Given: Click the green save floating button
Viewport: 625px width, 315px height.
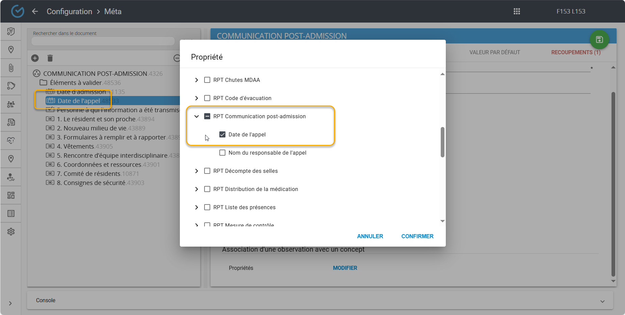Looking at the screenshot, I should click(599, 40).
